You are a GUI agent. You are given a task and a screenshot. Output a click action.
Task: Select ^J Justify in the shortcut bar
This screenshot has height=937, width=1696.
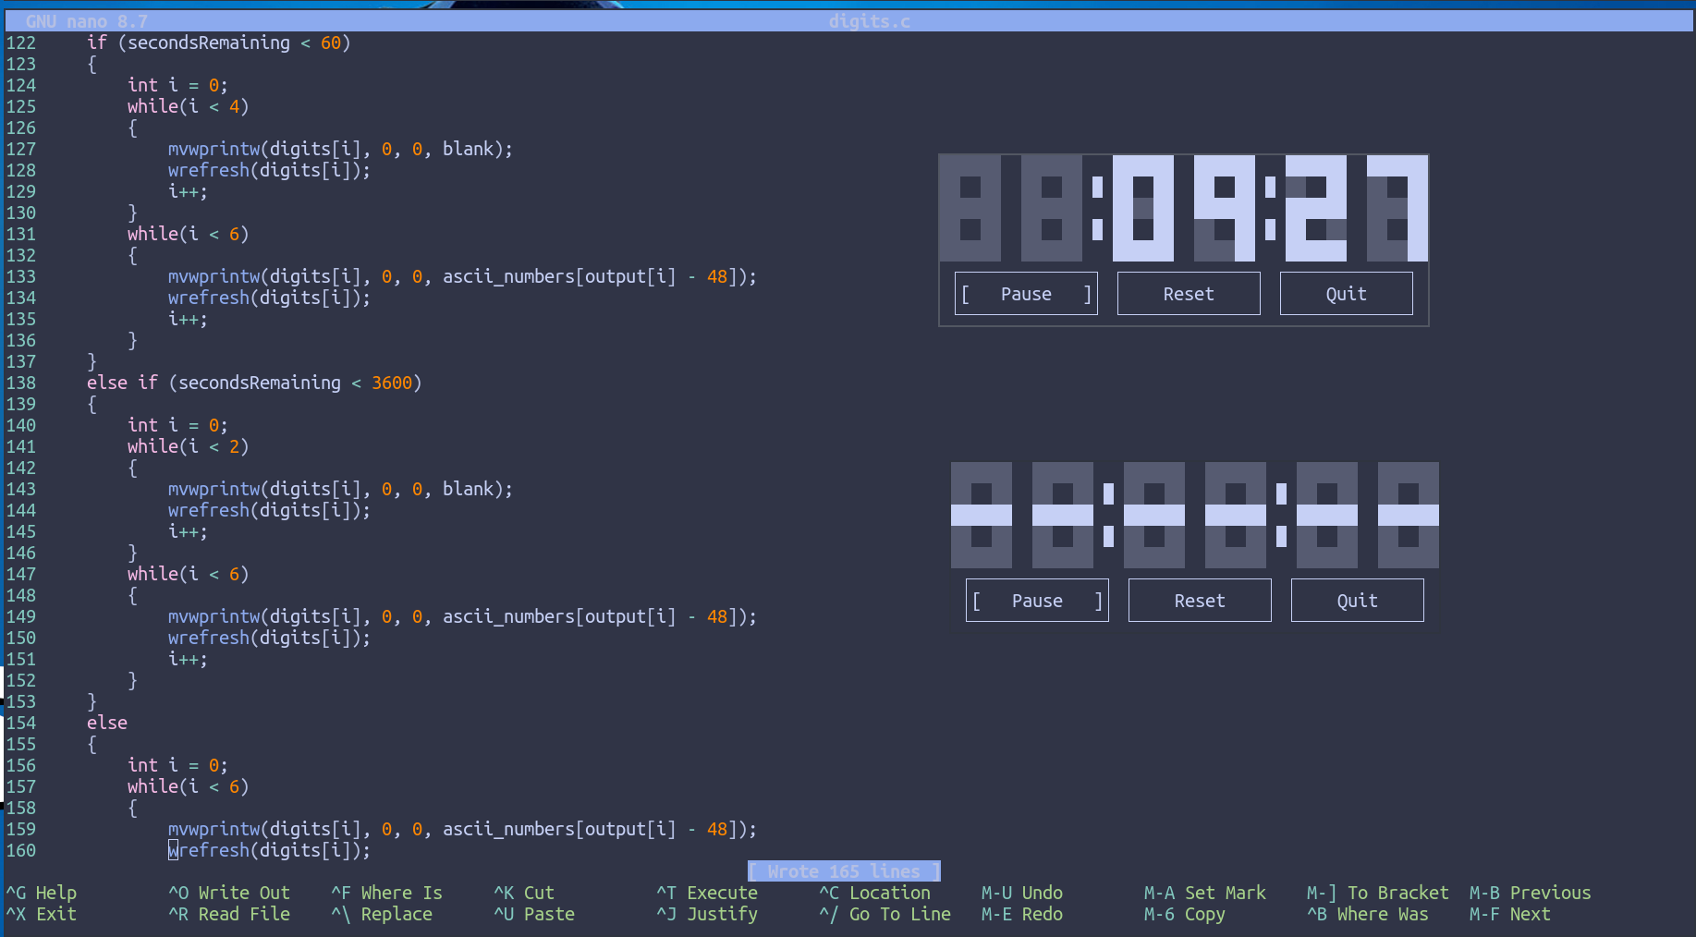(x=707, y=914)
